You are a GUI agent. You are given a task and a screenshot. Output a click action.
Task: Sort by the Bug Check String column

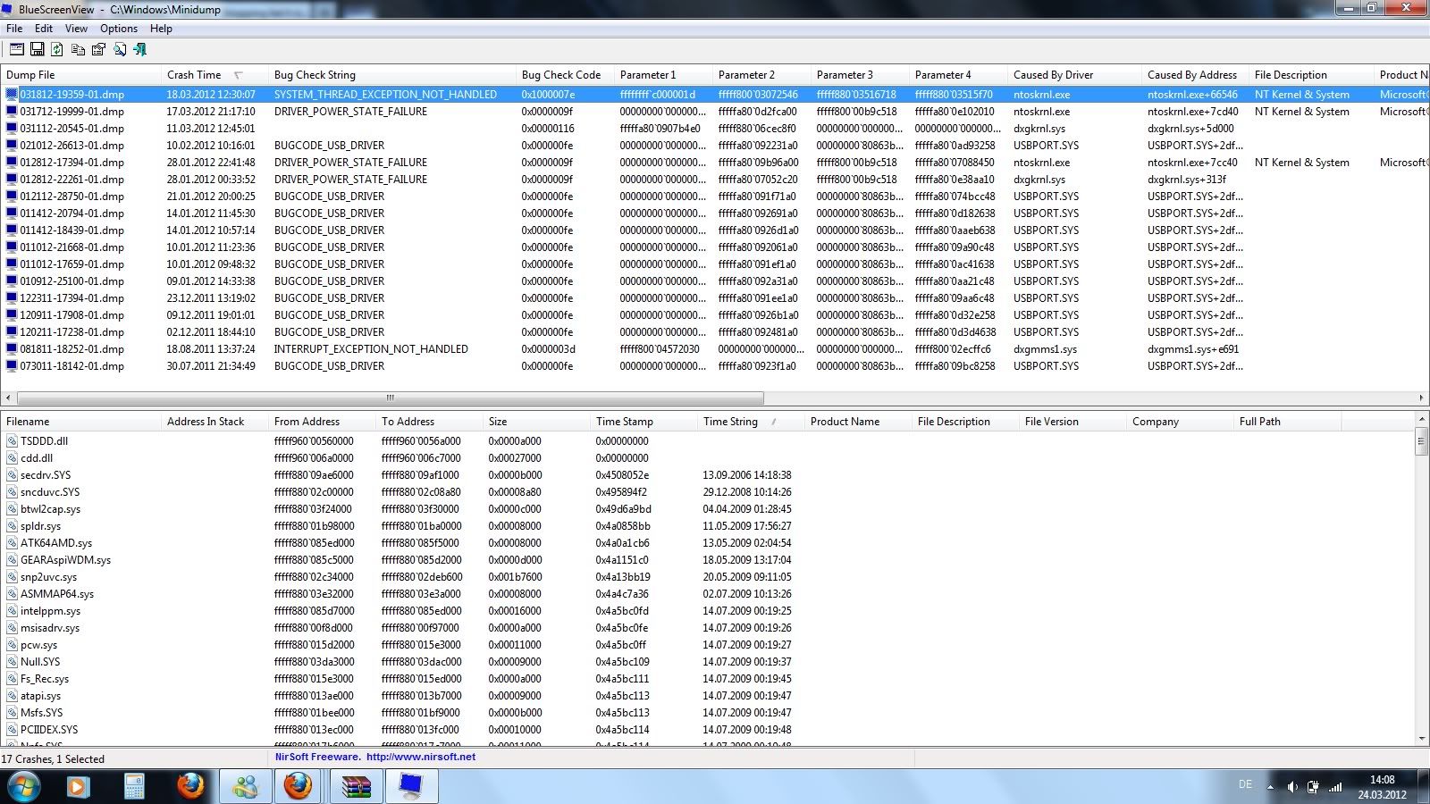393,75
